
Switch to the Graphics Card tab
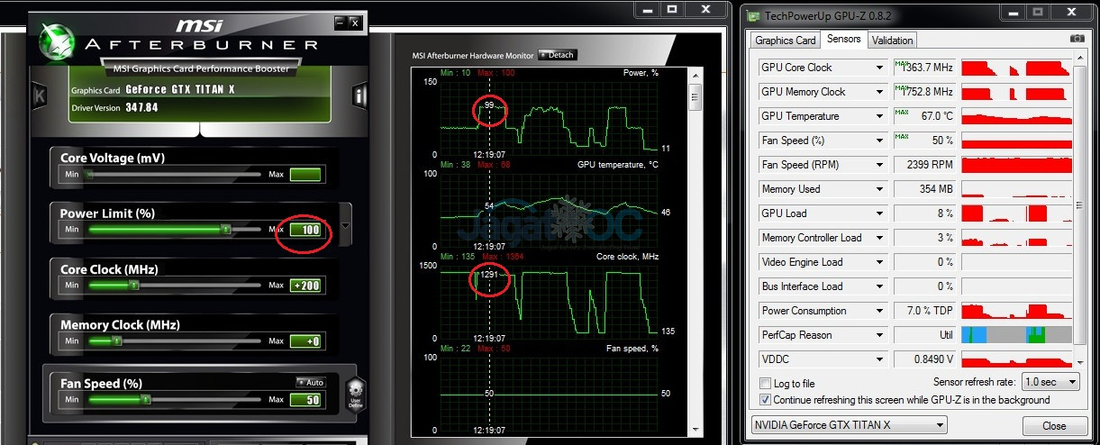tap(786, 40)
